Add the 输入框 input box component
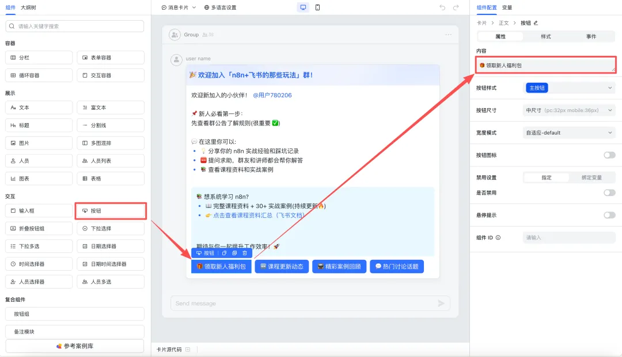622x357 pixels. click(x=39, y=210)
